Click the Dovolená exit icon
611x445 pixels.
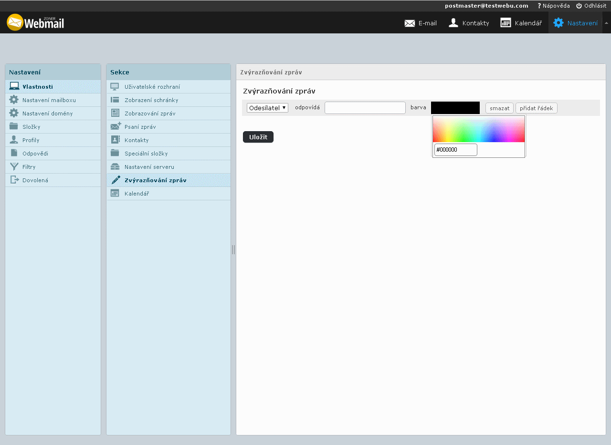(x=14, y=180)
